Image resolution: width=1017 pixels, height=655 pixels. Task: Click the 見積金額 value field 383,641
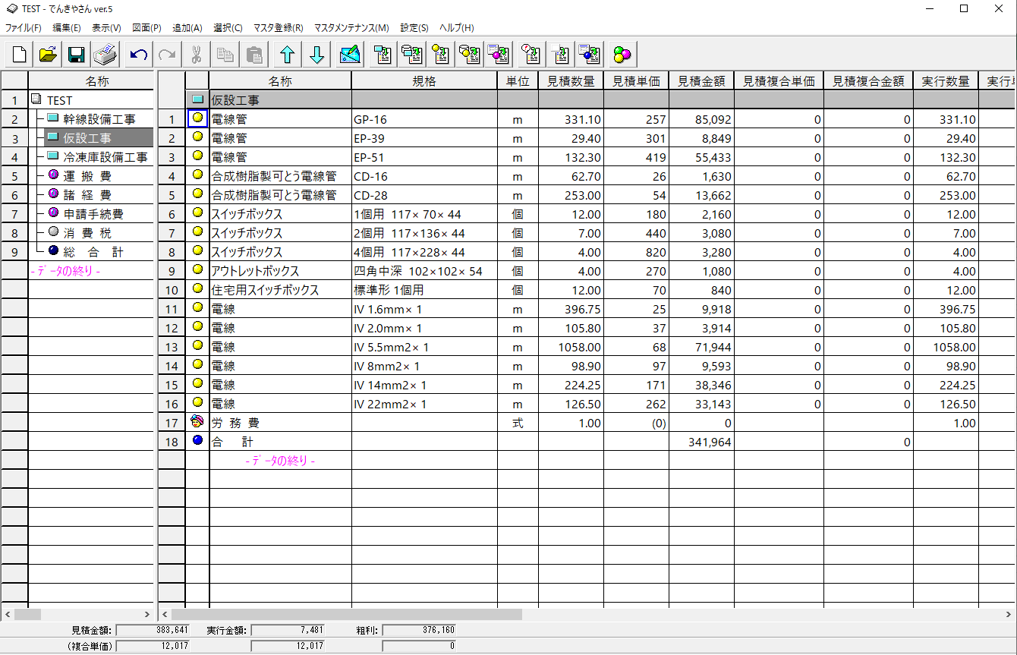pos(153,630)
